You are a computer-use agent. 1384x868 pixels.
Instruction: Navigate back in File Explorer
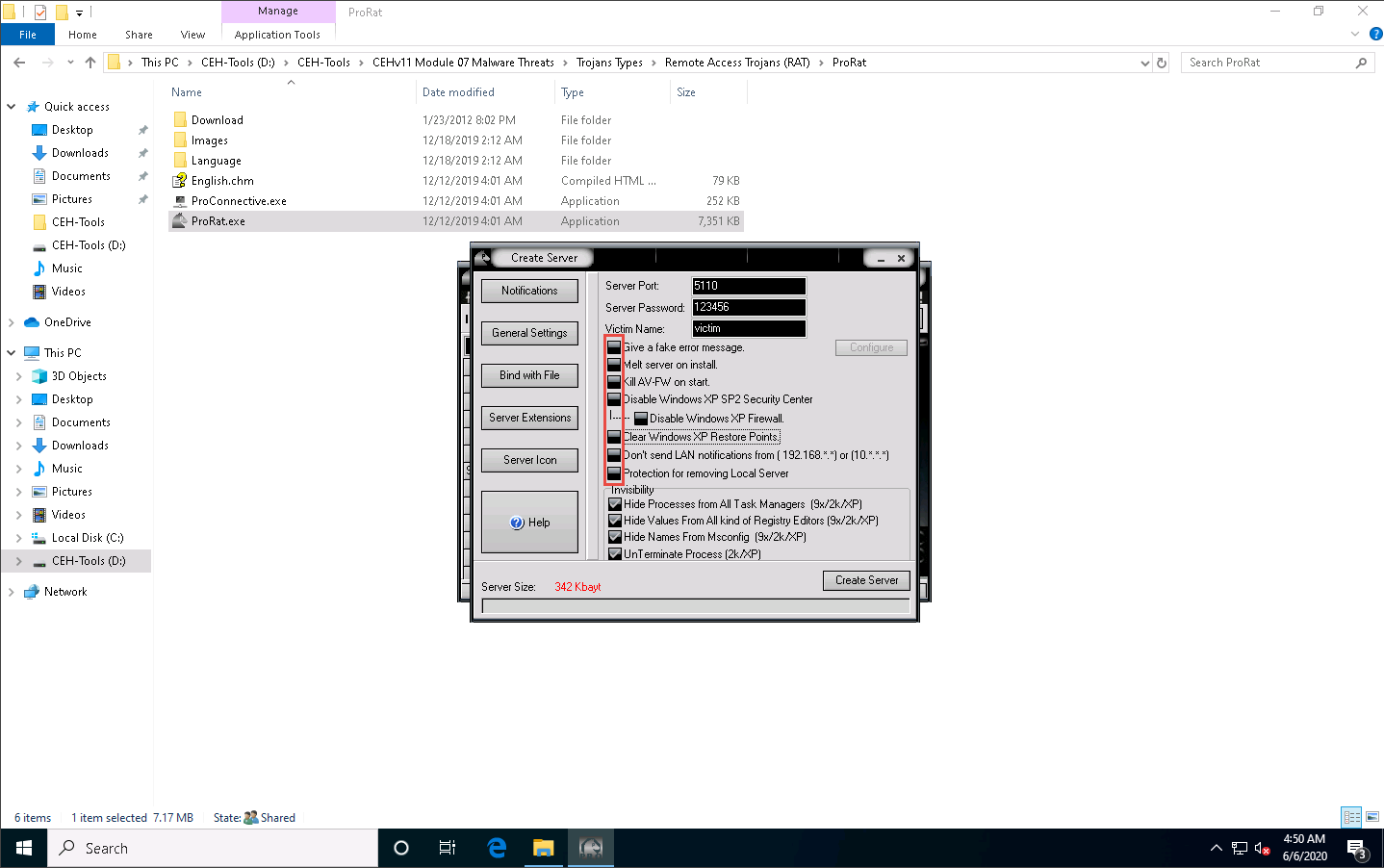click(19, 63)
